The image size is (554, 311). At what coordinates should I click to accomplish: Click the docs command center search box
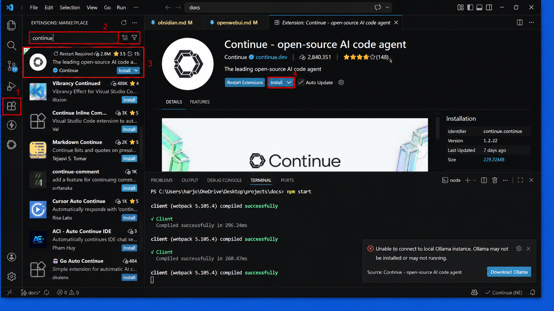(288, 7)
